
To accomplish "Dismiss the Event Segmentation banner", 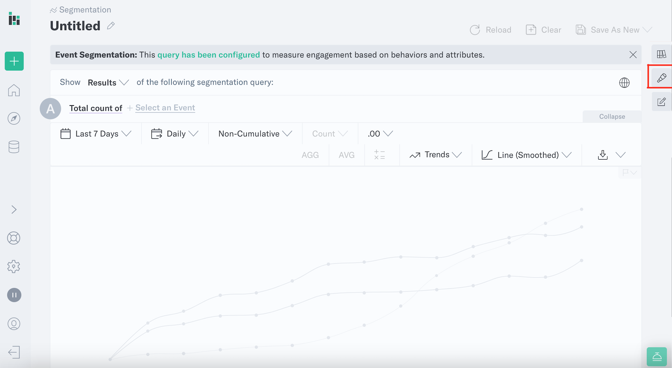I will point(633,54).
